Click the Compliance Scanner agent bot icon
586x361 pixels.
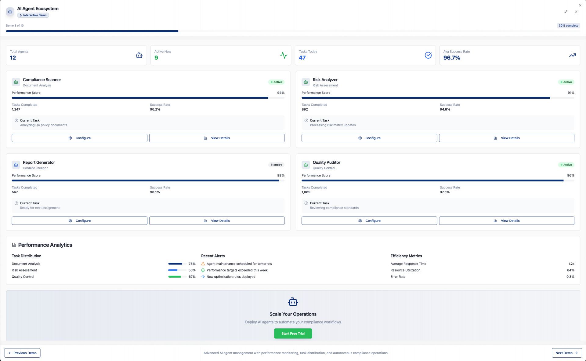coord(16,82)
